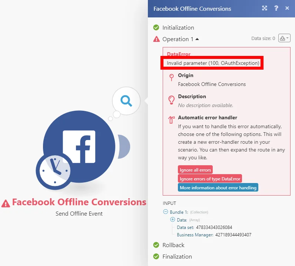The width and height of the screenshot is (295, 266).
Task: Expand the Data array node
Action: point(173,219)
